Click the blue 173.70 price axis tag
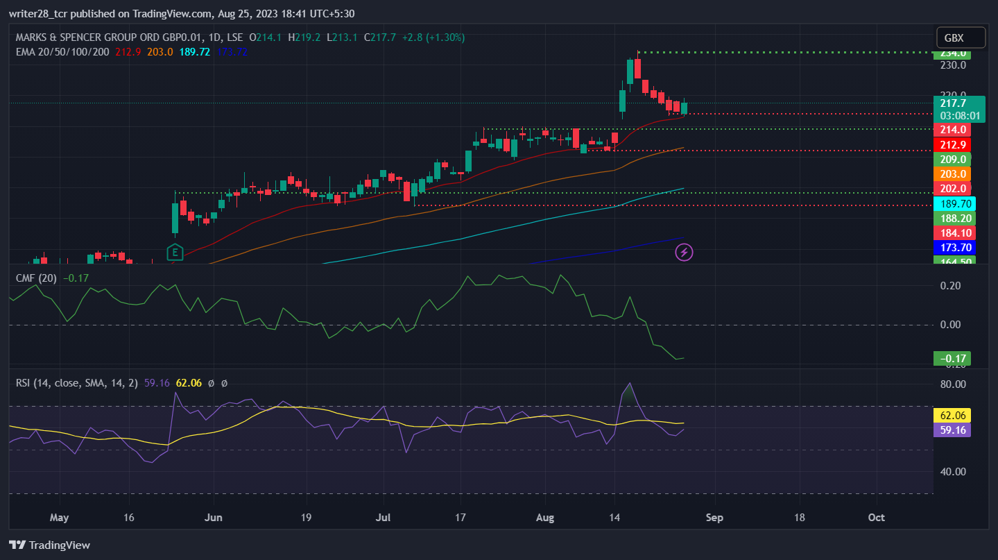 954,247
